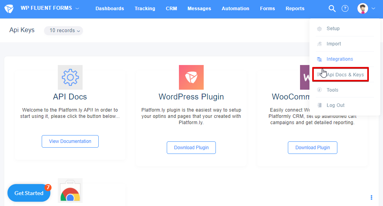Click the WordPress Plugin card logo
This screenshot has width=383, height=206.
[191, 77]
